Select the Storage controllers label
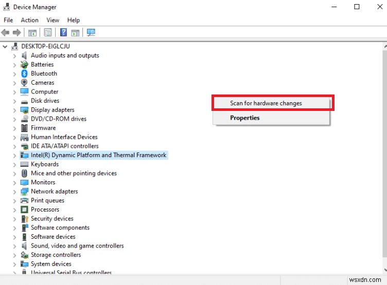The width and height of the screenshot is (387, 285). [x=56, y=255]
